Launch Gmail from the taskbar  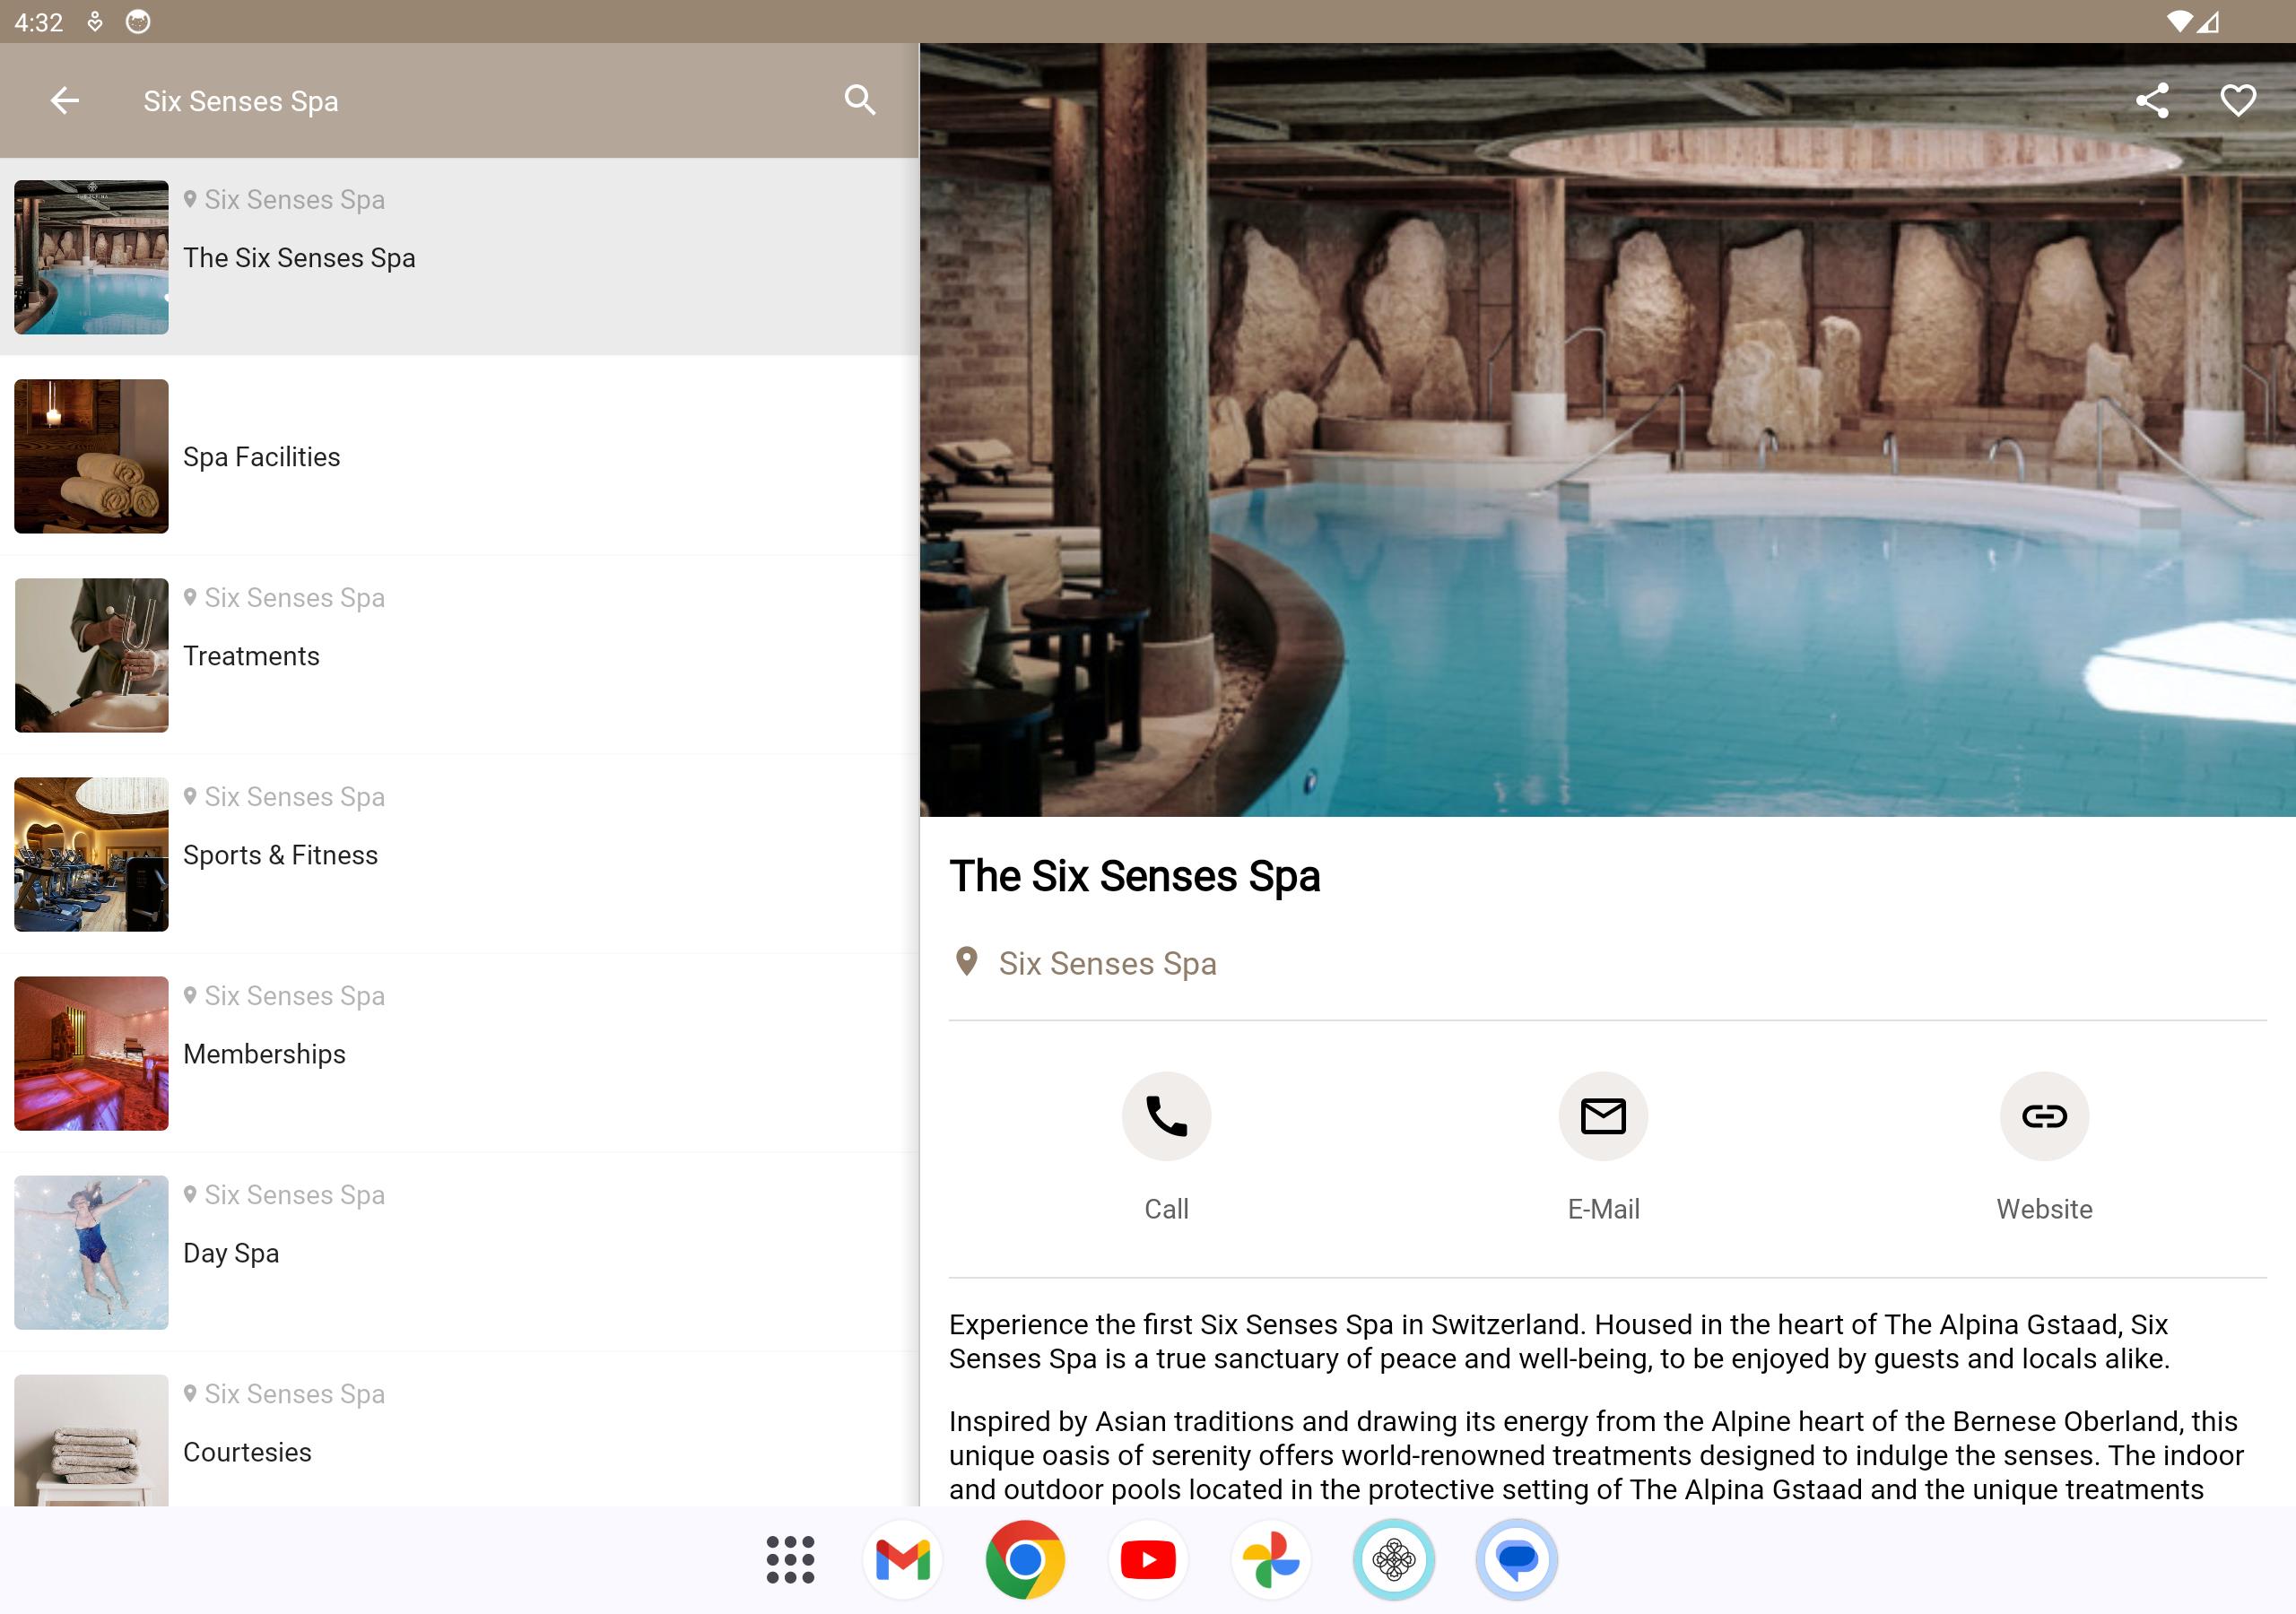[902, 1560]
